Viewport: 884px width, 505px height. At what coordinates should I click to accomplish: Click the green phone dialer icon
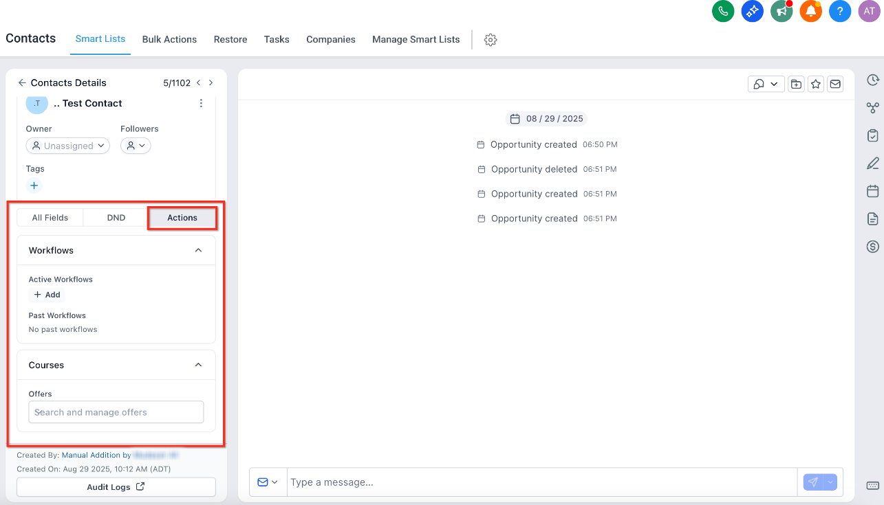[x=723, y=11]
